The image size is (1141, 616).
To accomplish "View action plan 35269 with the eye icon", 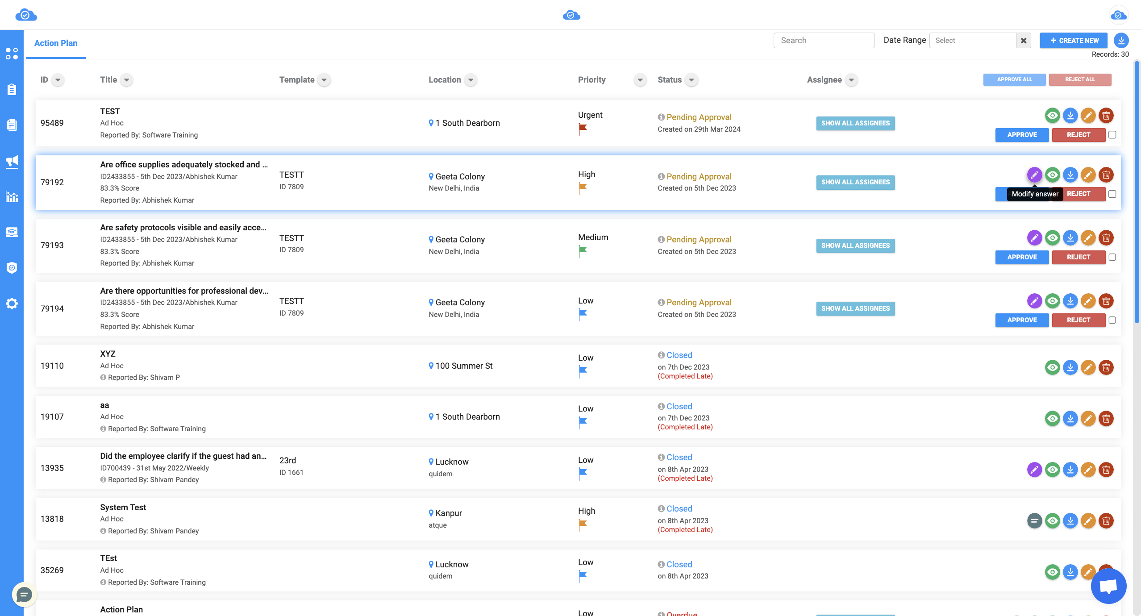I will (x=1052, y=572).
